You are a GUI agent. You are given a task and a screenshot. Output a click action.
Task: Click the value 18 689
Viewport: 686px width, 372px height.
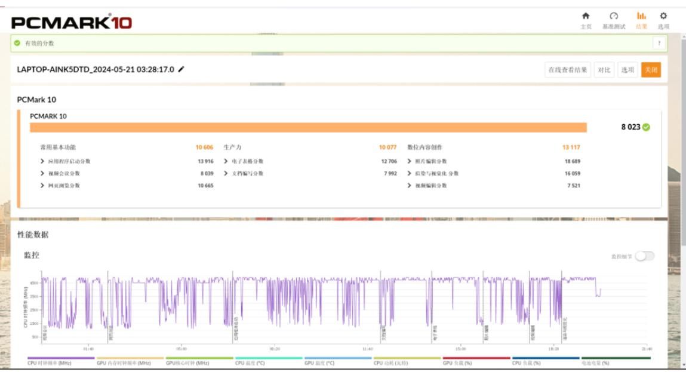click(x=572, y=161)
